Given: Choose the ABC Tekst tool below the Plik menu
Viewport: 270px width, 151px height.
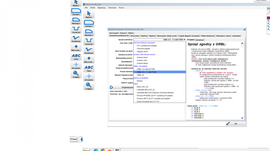Looking at the screenshot, I should coord(89,68).
